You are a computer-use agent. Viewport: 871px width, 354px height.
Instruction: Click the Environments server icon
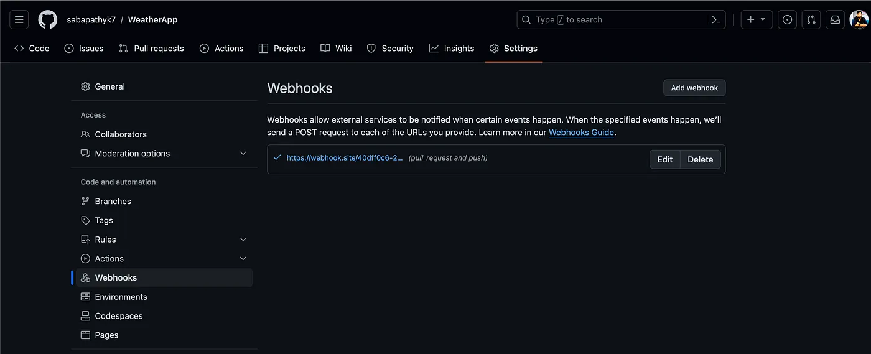coord(86,297)
